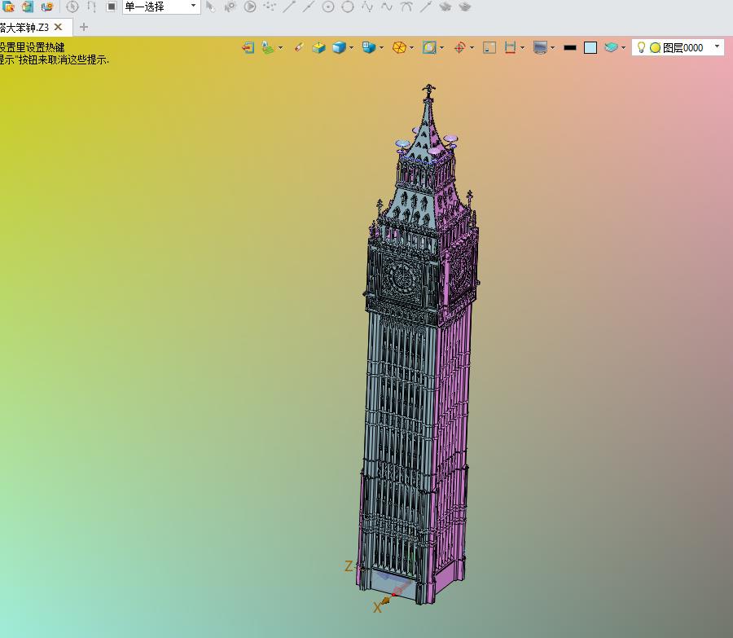Click the hint text 按钮来取消这些提示

[63, 59]
